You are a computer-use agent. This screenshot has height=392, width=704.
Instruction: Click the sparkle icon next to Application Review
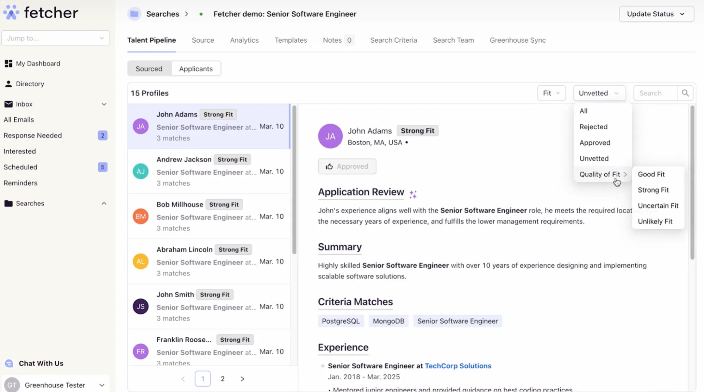pyautogui.click(x=413, y=194)
